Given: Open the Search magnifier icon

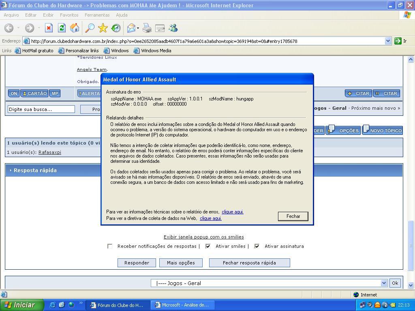Looking at the screenshot, I should pos(90,28).
